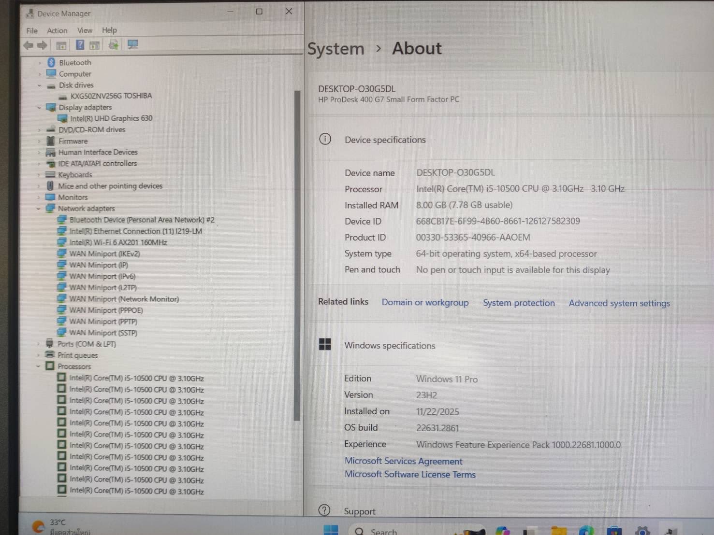
Task: Click the System breadcrumb in Settings header
Action: click(335, 49)
